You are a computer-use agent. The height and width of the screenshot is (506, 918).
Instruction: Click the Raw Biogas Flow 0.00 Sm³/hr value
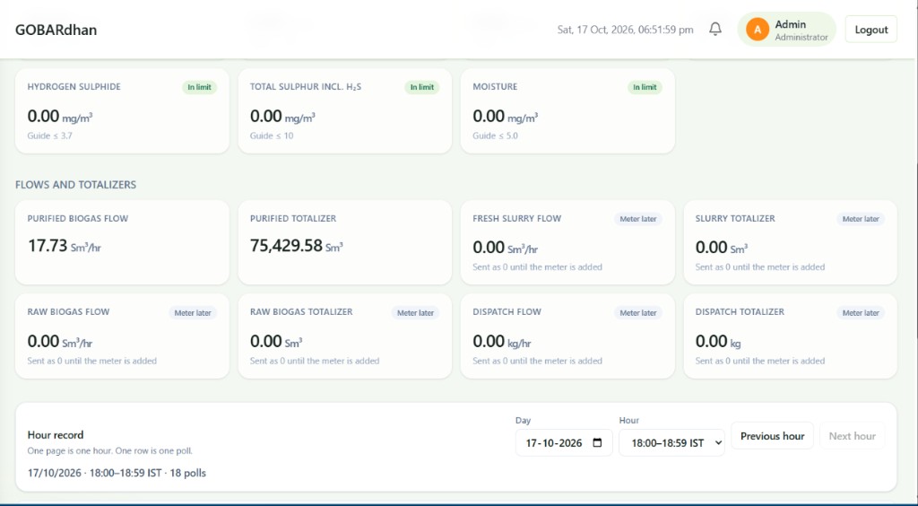tap(60, 342)
